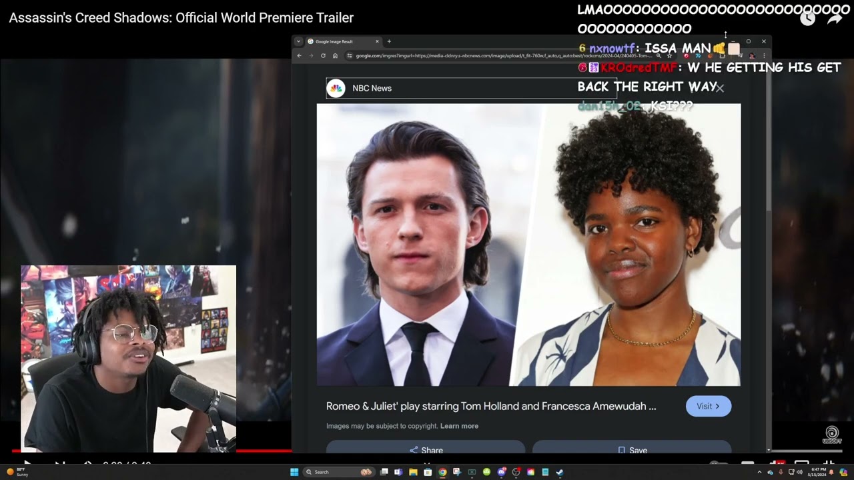The image size is (854, 480).
Task: Reload the Google Image Result page
Action: point(323,55)
